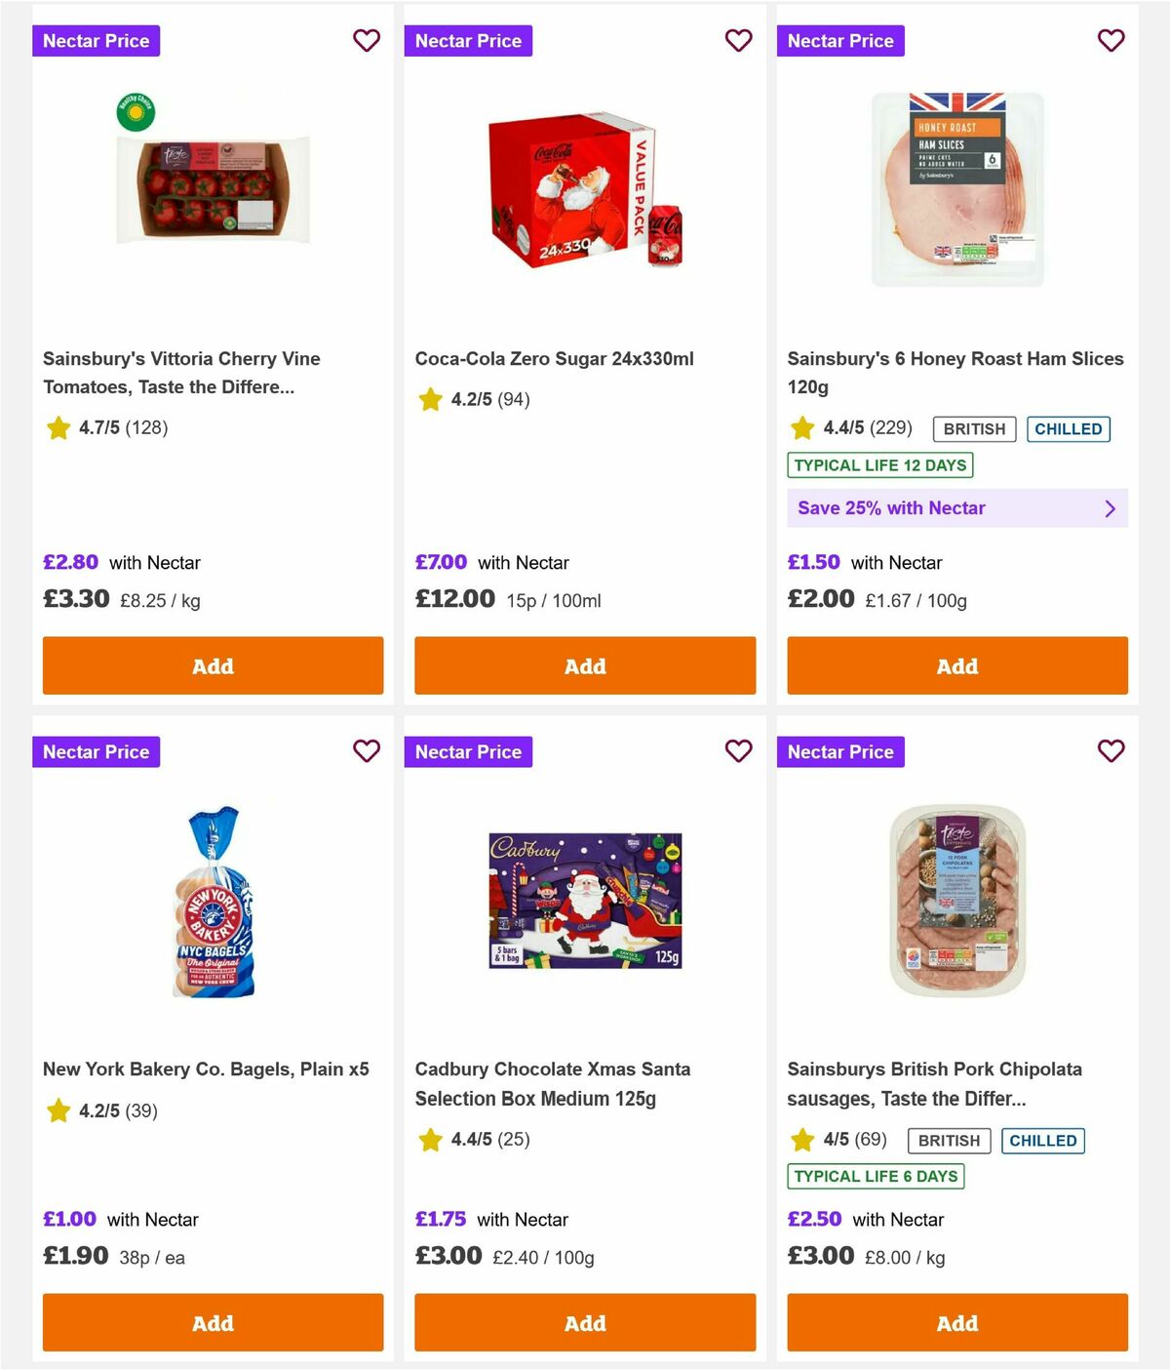Favourite the Coca-Cola Zero Sugar multipack
This screenshot has width=1170, height=1370.
[738, 41]
